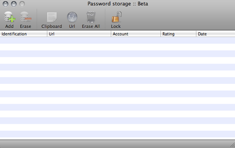The image size is (235, 148).
Task: Click the first empty table row
Action: pyautogui.click(x=117, y=40)
